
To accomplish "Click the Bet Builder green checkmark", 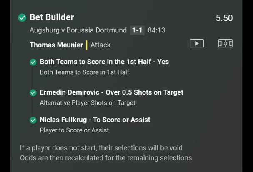I will [22, 17].
